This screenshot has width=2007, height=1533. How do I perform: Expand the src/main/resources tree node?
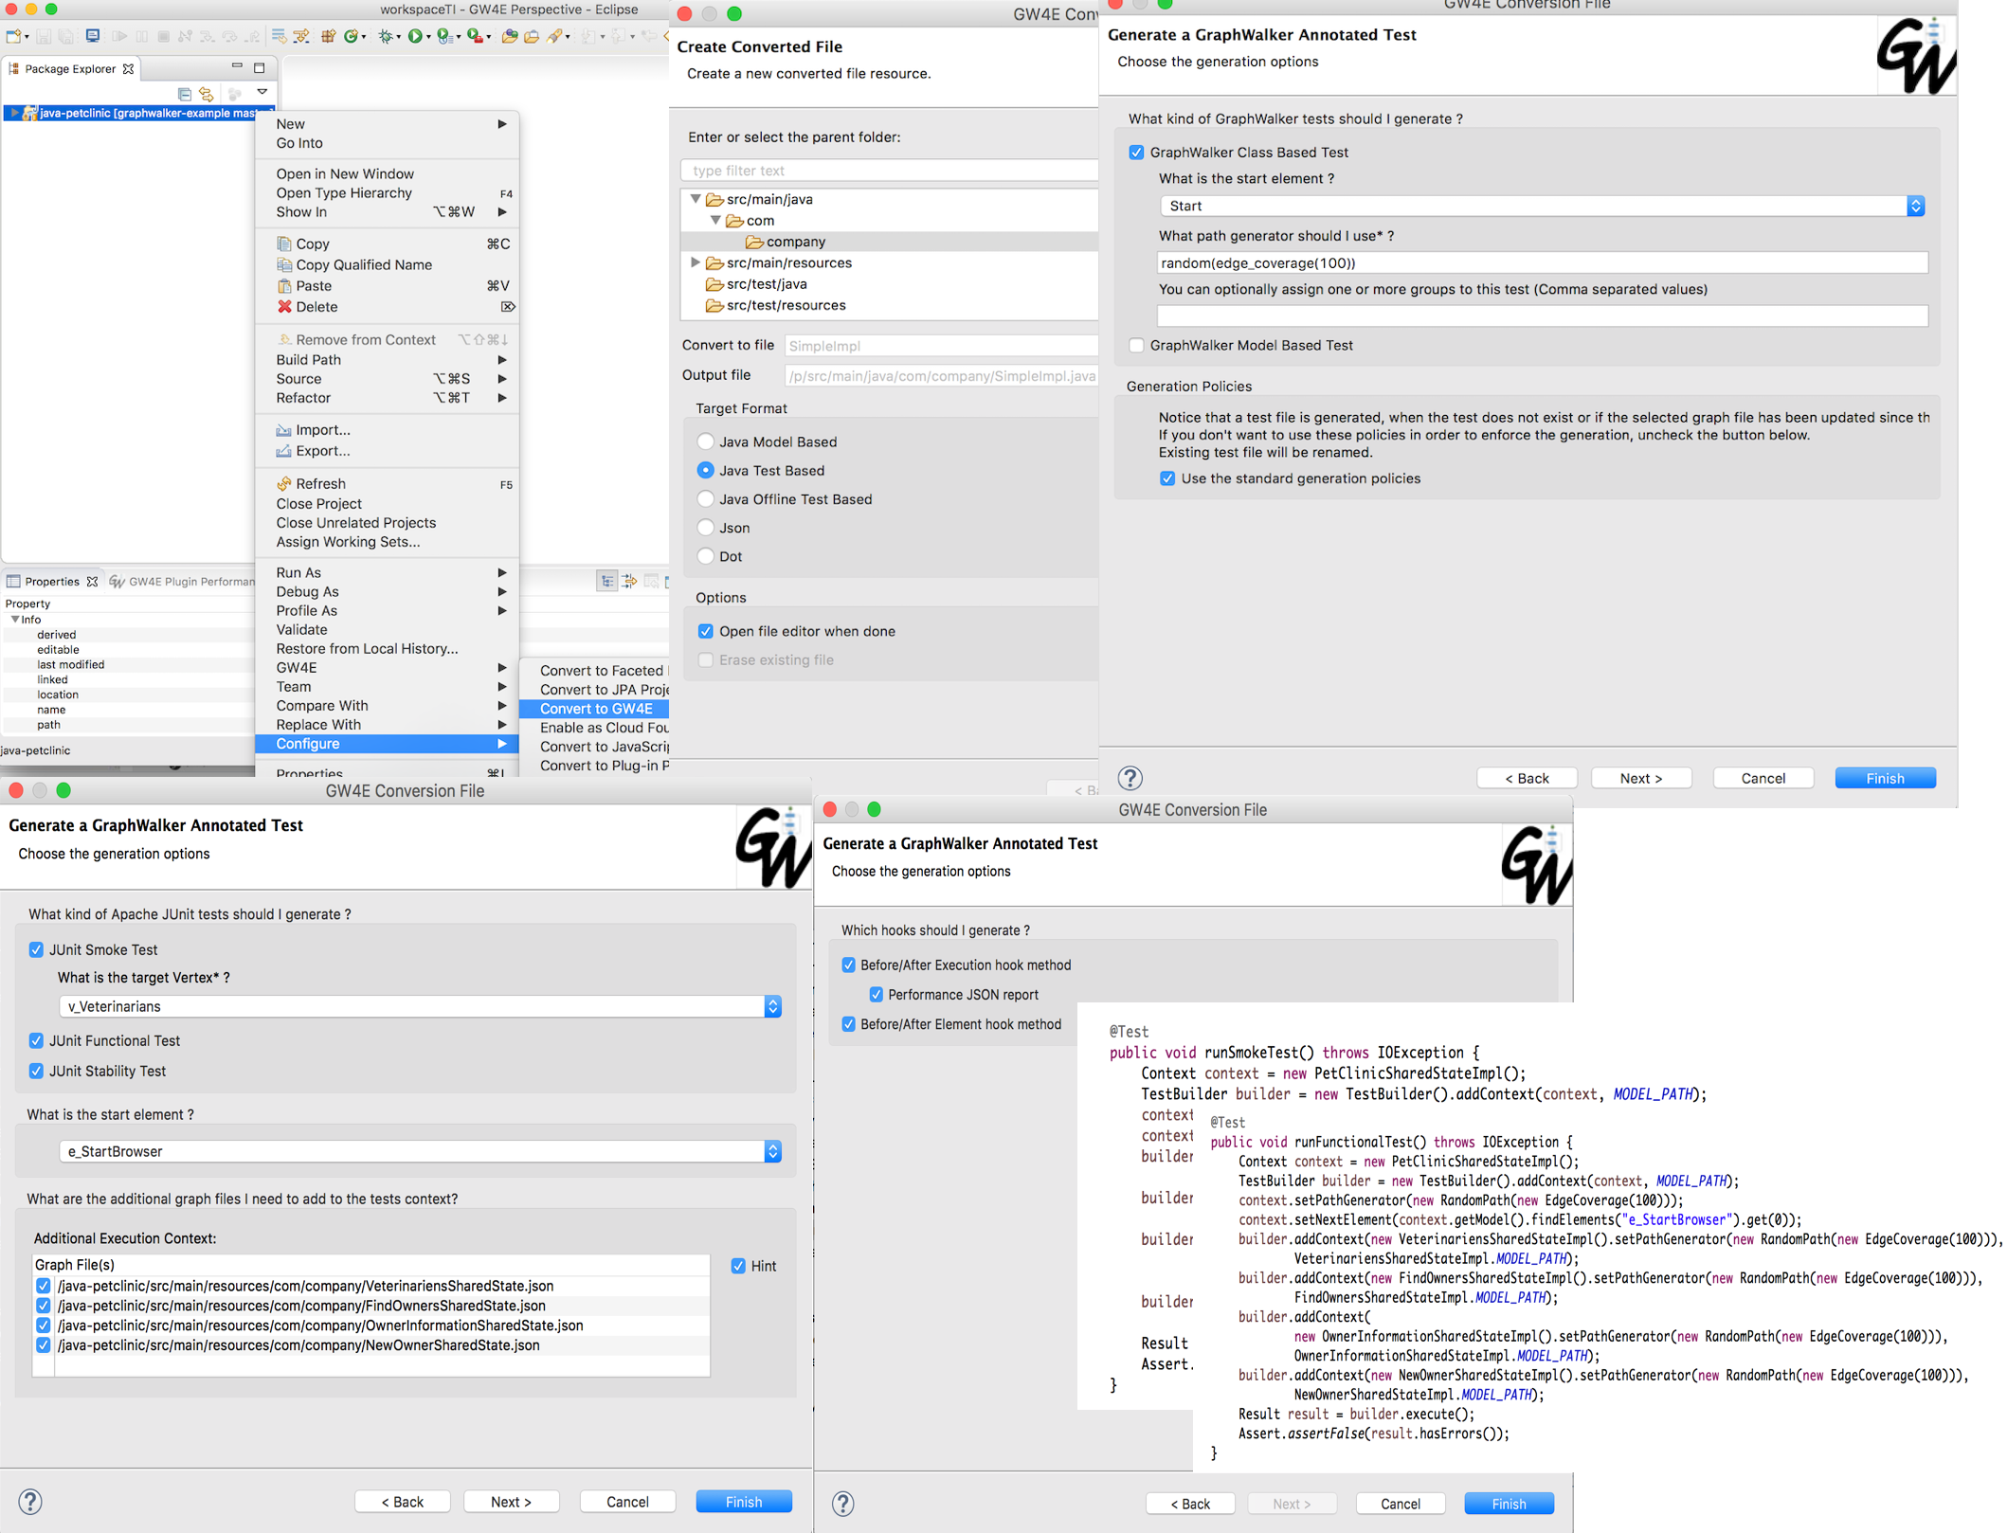pyautogui.click(x=695, y=262)
